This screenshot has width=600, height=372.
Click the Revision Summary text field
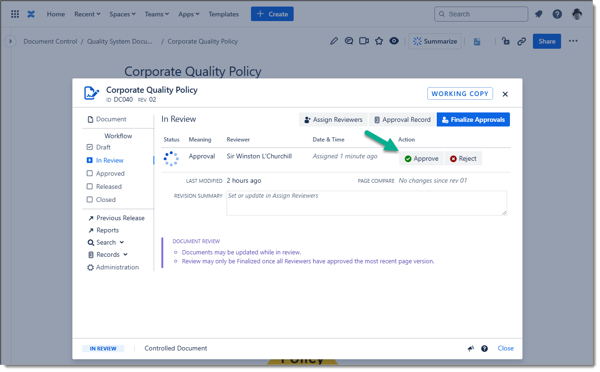[x=366, y=203]
